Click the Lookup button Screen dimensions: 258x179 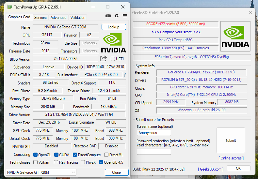[x=114, y=27]
